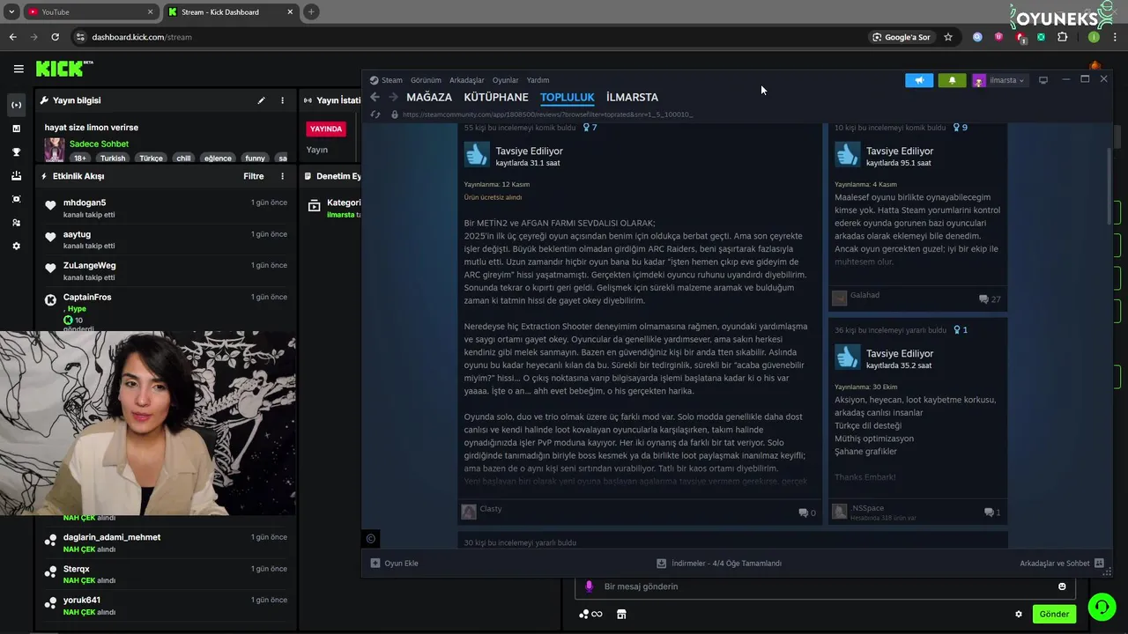Click Oyun Ekle in Steam footer
1128x634 pixels.
click(x=394, y=564)
